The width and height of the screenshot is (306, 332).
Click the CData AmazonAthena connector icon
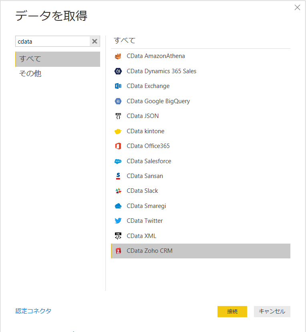click(x=118, y=56)
